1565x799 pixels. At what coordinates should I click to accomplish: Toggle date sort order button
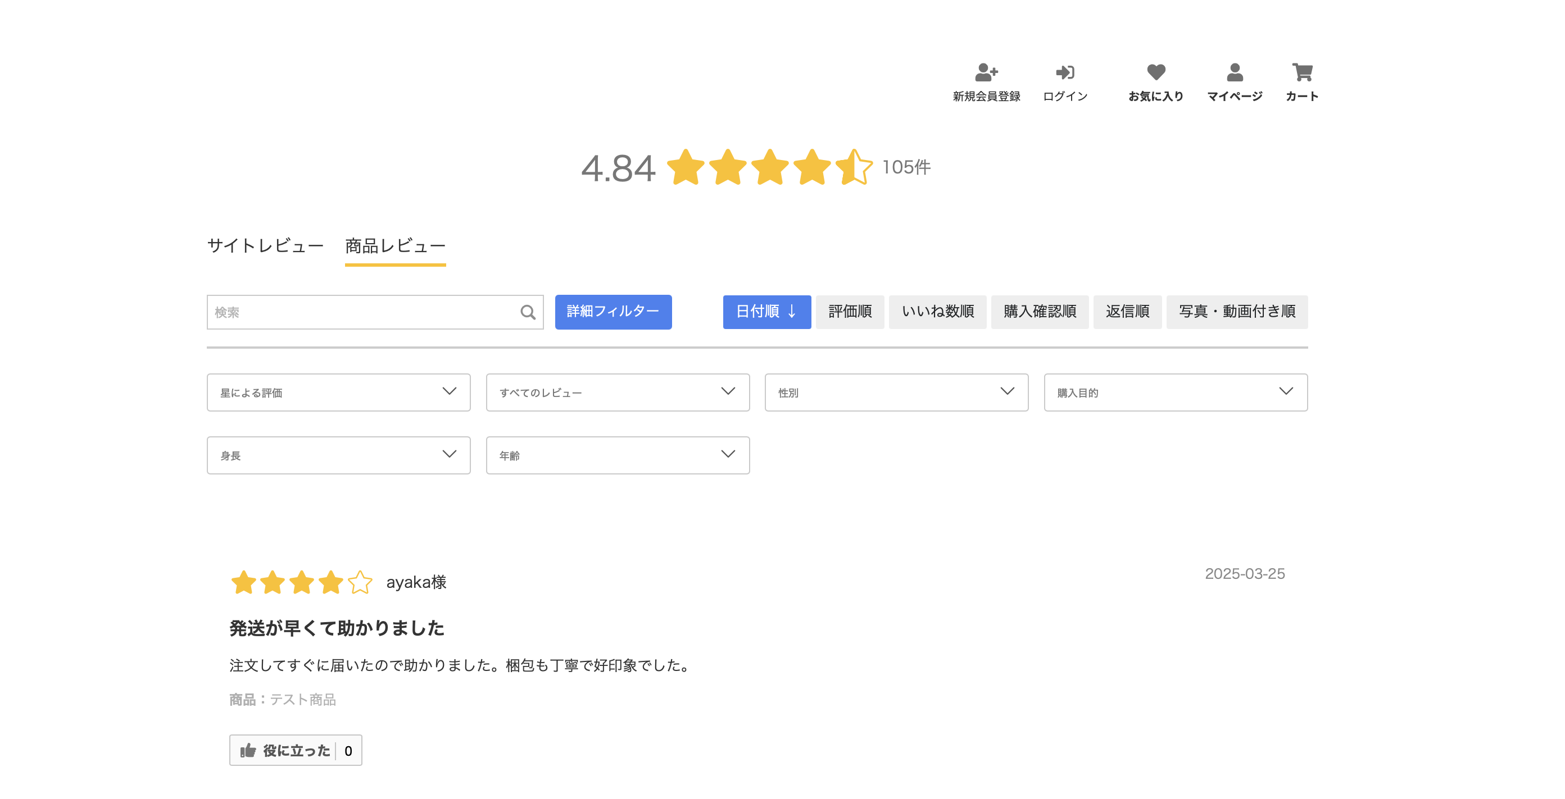coord(766,312)
